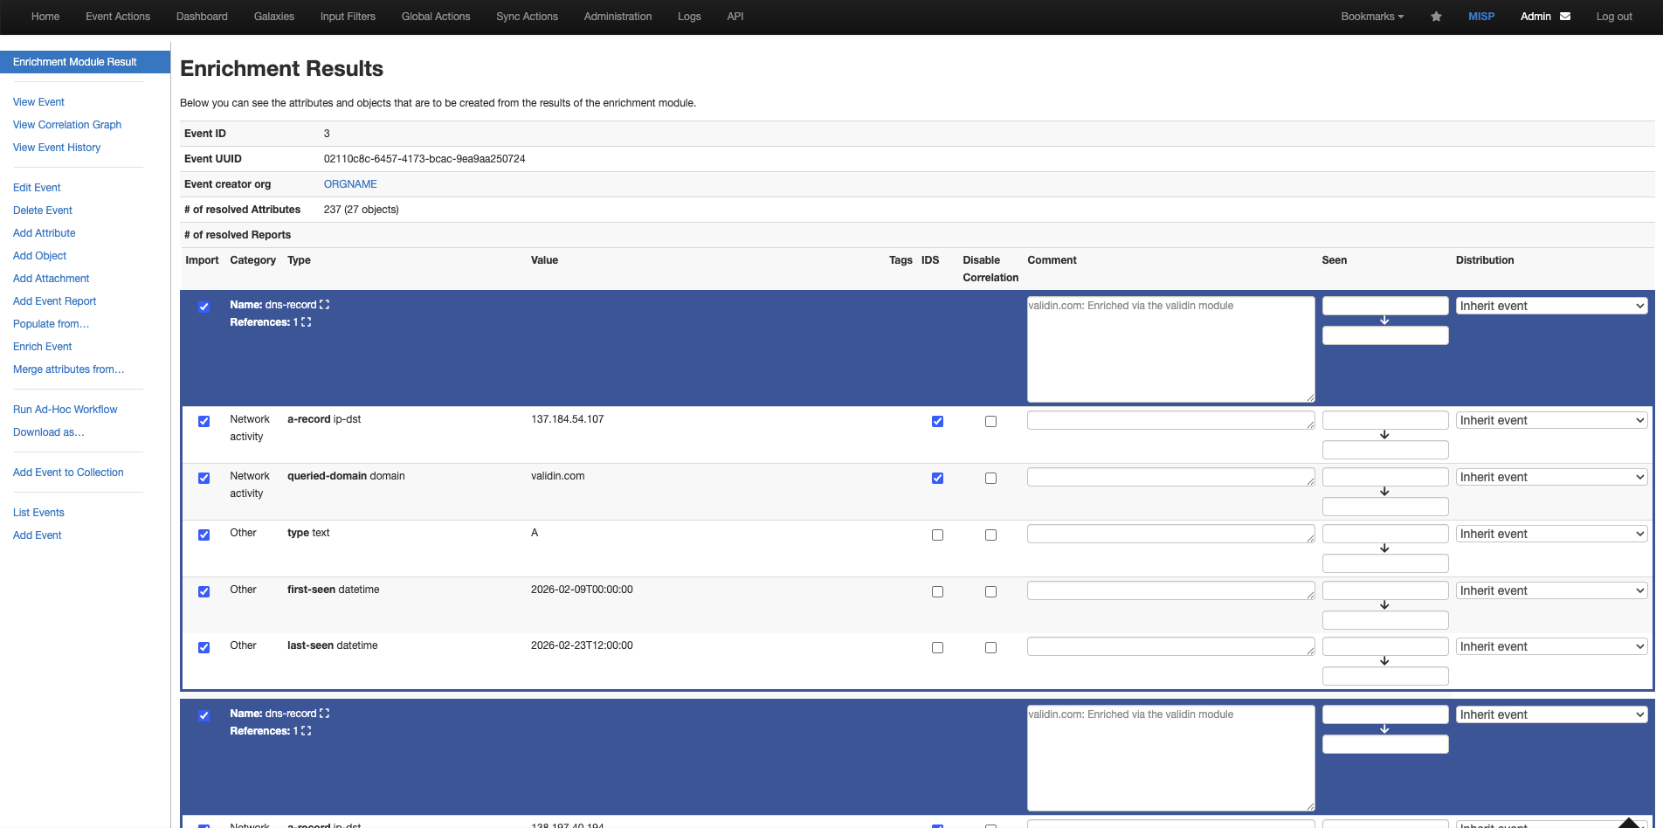Open the Bookmarks dropdown menu
The image size is (1663, 828).
point(1371,16)
